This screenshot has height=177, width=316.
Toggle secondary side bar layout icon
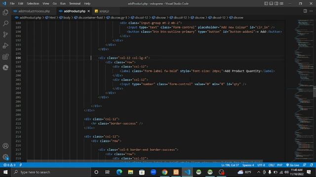[276, 3]
